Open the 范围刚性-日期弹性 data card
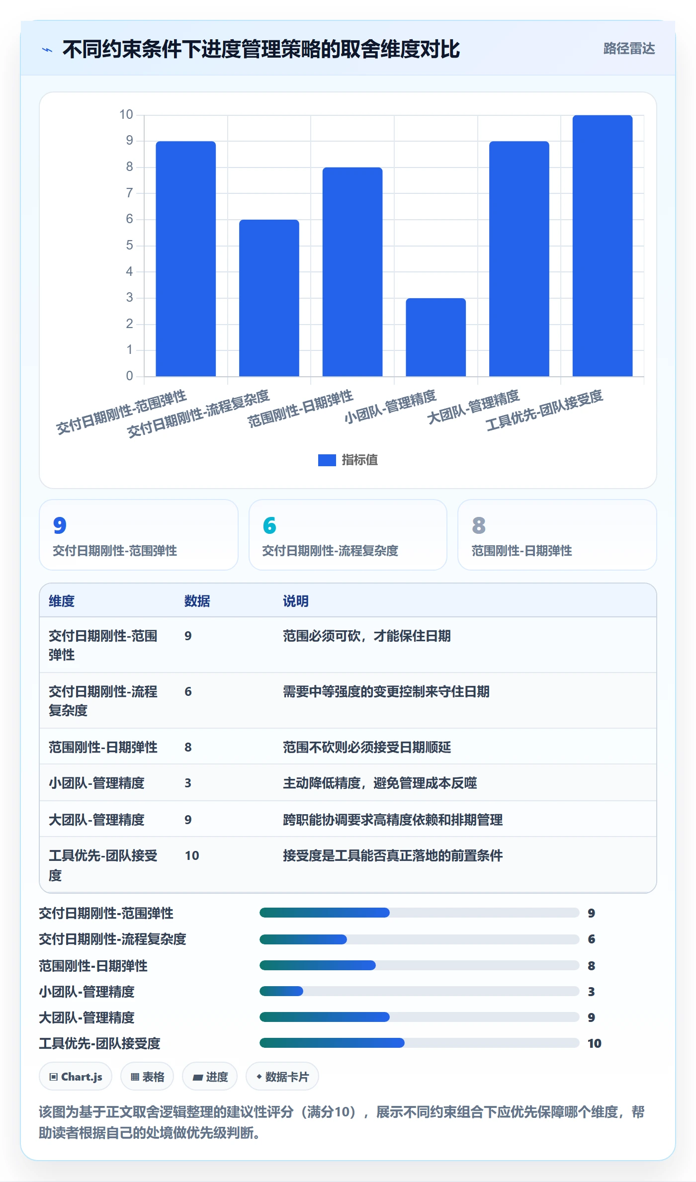The width and height of the screenshot is (696, 1182). 557,535
